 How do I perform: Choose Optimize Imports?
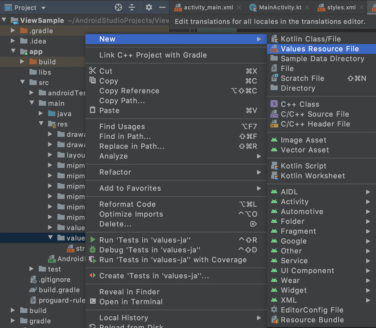click(x=176, y=214)
